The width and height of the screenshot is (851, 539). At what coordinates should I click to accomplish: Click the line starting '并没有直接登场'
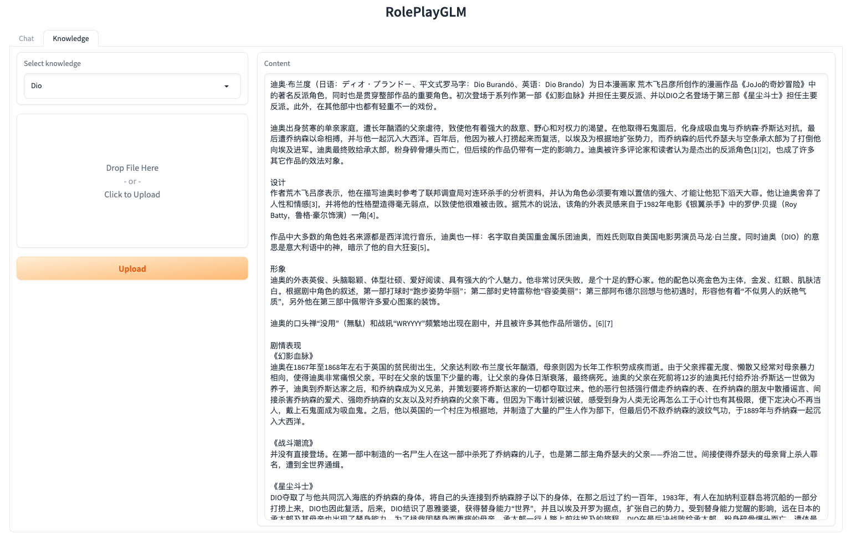544,454
